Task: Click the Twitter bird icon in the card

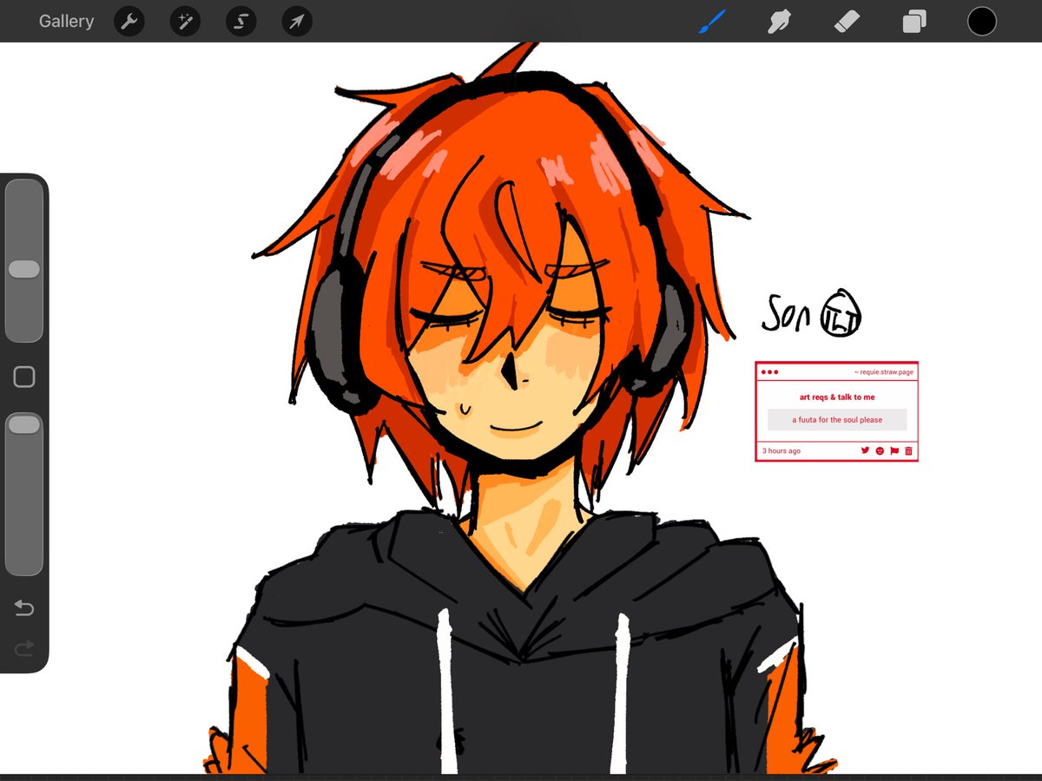Action: pyautogui.click(x=865, y=450)
